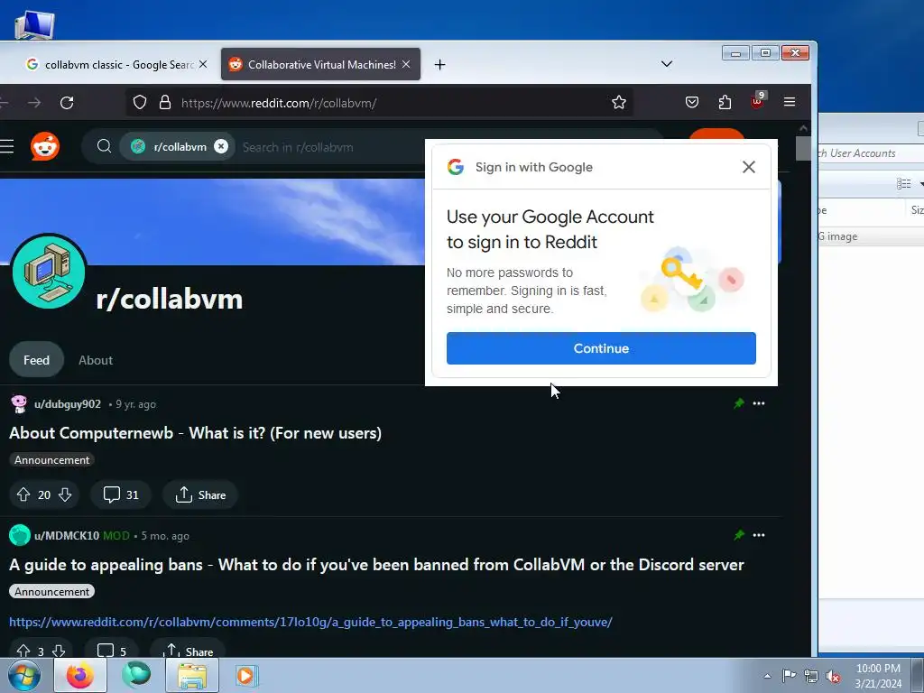Open the Computer desktop icon
924x693 pixels.
tap(35, 24)
